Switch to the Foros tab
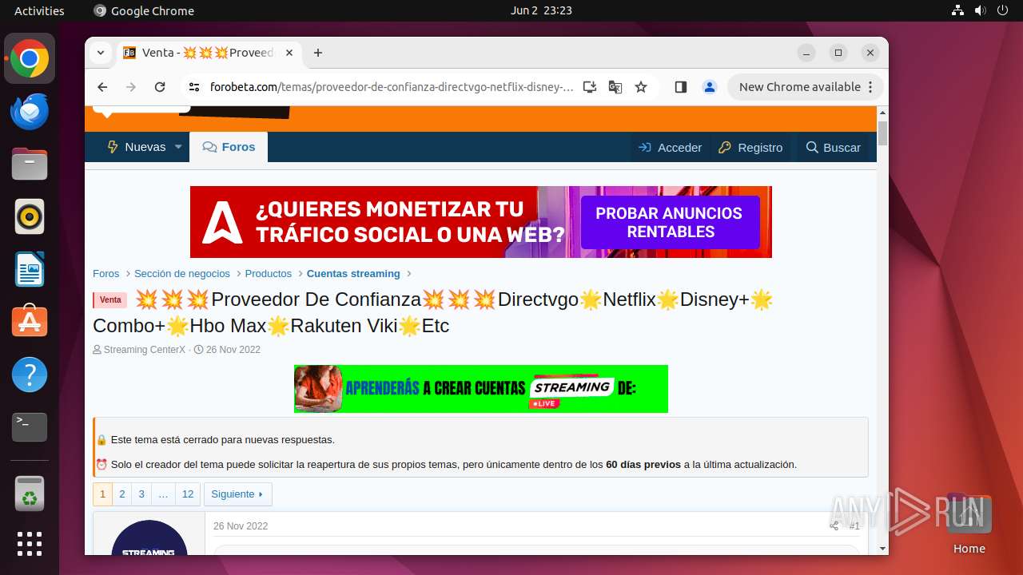The width and height of the screenshot is (1023, 575). click(x=229, y=147)
